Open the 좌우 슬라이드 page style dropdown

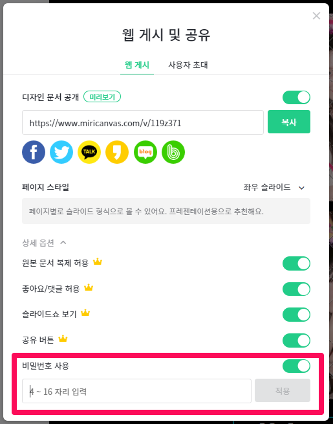[x=274, y=187]
